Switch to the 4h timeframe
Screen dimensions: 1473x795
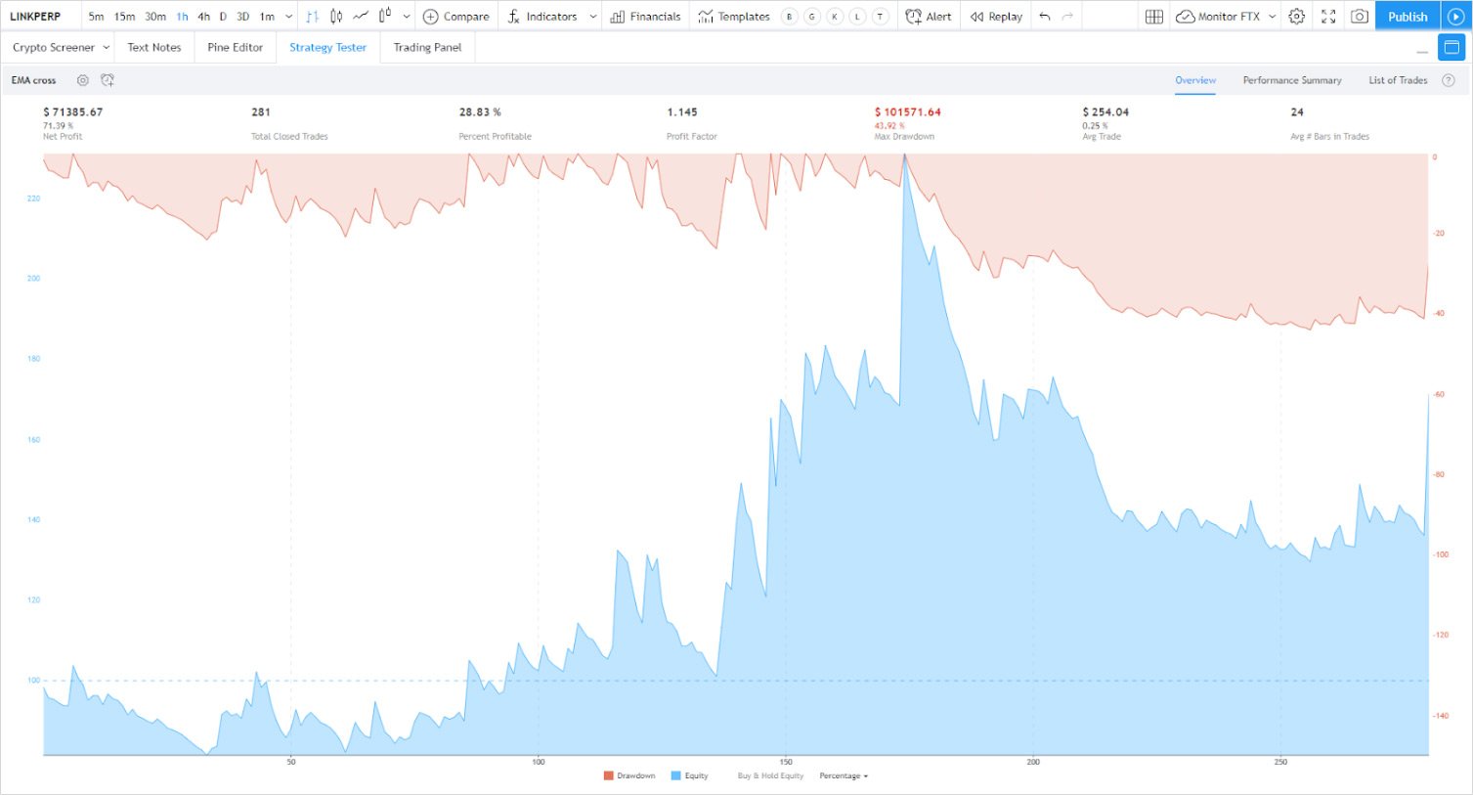point(203,17)
